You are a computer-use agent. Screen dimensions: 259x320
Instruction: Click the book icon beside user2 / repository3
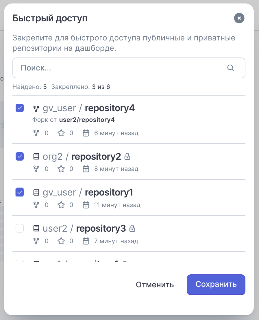tap(36, 228)
